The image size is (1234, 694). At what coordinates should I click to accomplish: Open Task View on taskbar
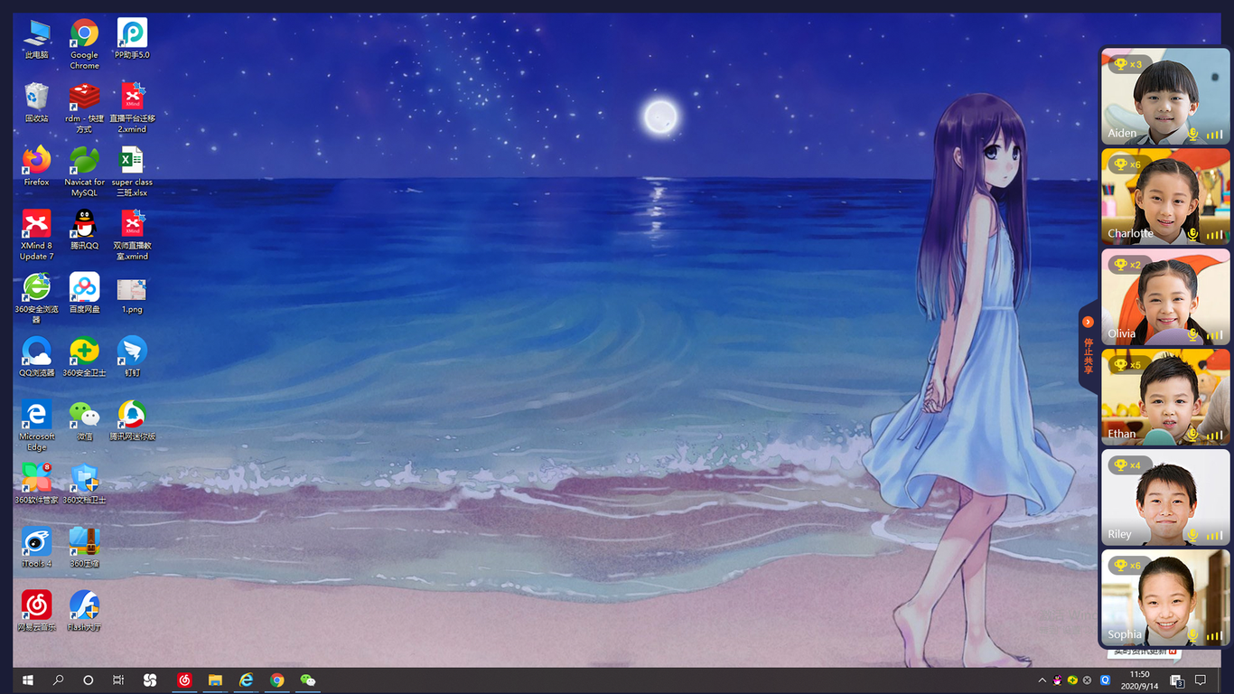point(118,680)
